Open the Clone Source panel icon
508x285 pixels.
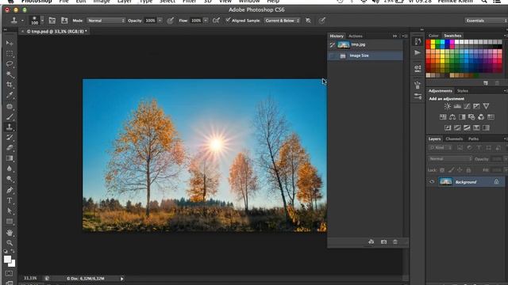click(64, 21)
